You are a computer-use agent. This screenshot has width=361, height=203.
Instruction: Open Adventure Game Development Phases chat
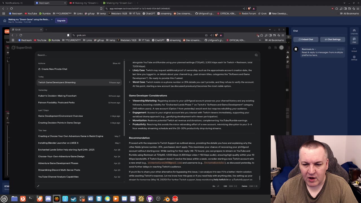pos(79,163)
